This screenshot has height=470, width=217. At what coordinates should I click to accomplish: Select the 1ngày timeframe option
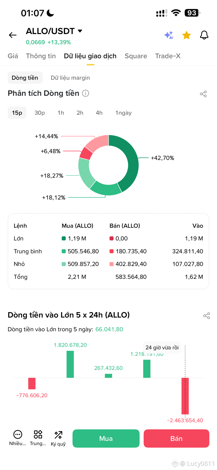(123, 113)
